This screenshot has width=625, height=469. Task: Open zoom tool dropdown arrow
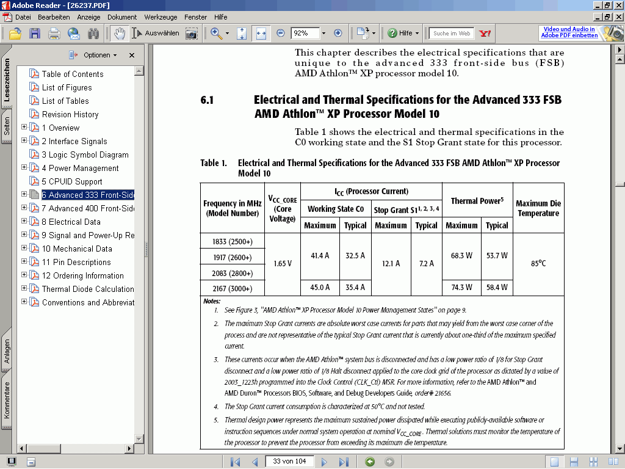point(227,34)
